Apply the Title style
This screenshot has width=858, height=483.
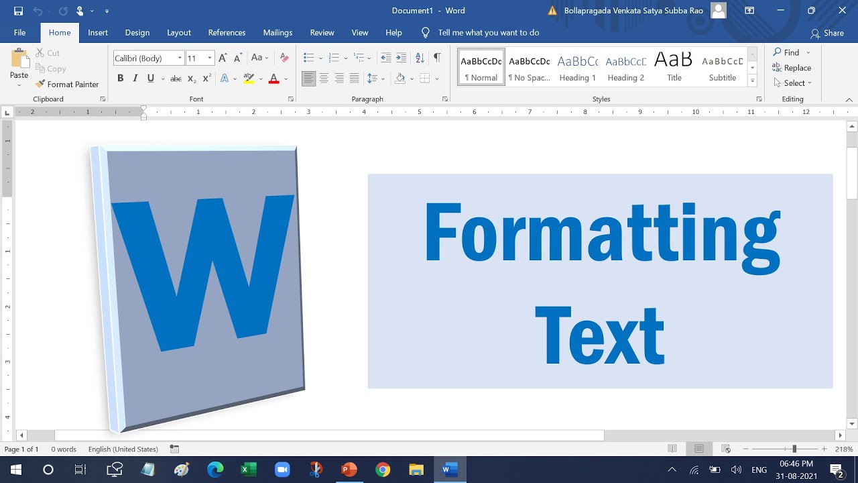point(674,67)
